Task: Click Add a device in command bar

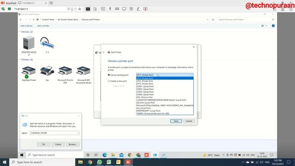Action: pos(27,26)
